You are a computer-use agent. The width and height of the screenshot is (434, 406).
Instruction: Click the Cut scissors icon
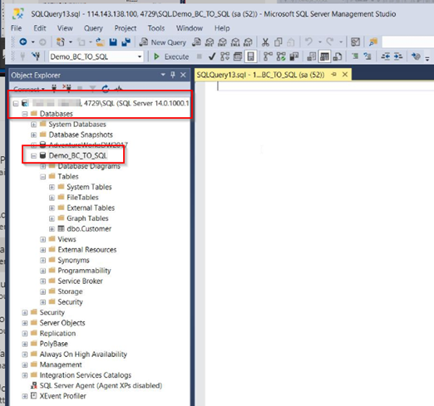click(265, 42)
